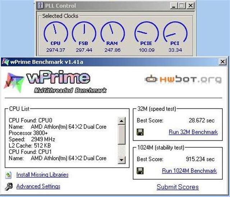Close the wPrime Benchmark window
This screenshot has width=230, height=197.
pos(222,62)
